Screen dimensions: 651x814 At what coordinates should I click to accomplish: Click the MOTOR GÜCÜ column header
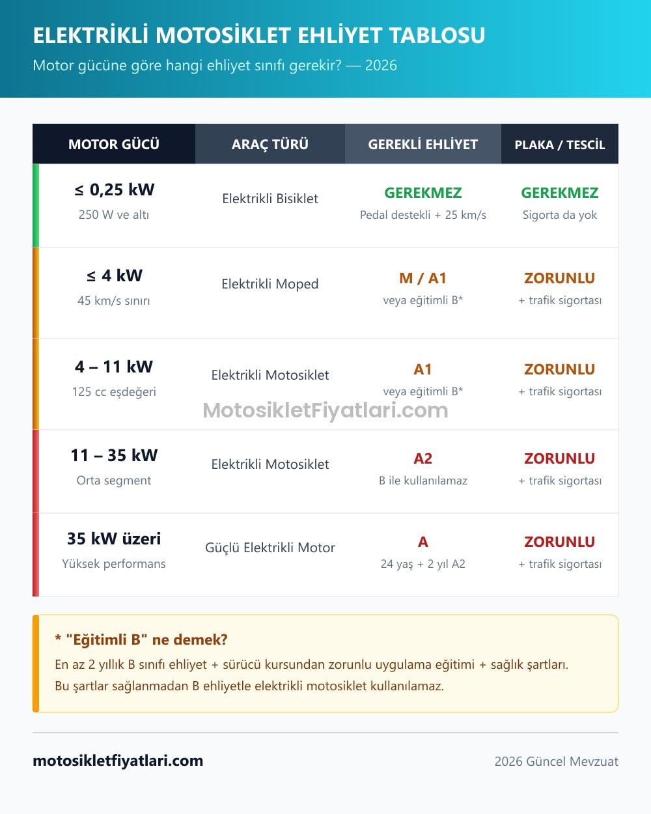(x=114, y=144)
